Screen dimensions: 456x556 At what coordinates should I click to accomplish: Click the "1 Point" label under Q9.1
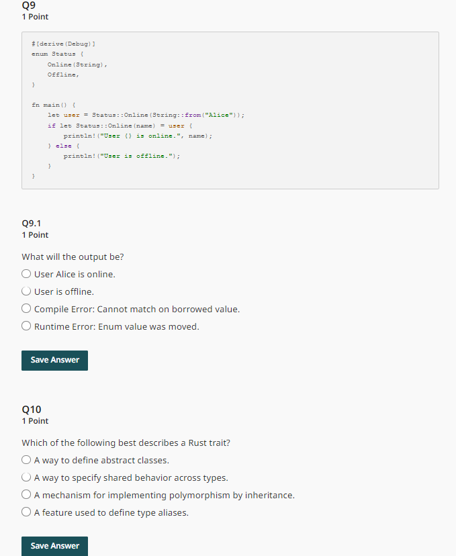tap(35, 234)
